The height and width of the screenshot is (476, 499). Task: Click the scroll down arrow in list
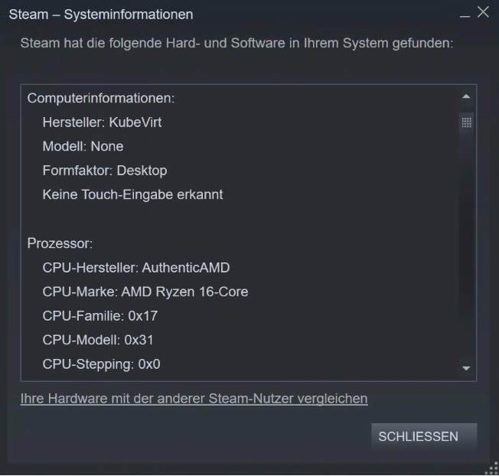coord(466,368)
